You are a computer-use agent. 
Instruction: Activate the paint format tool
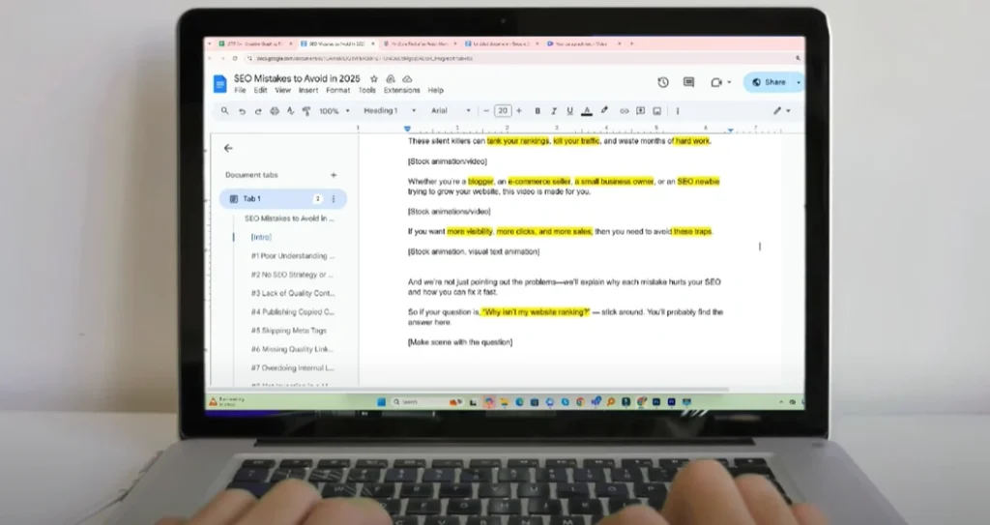(306, 111)
